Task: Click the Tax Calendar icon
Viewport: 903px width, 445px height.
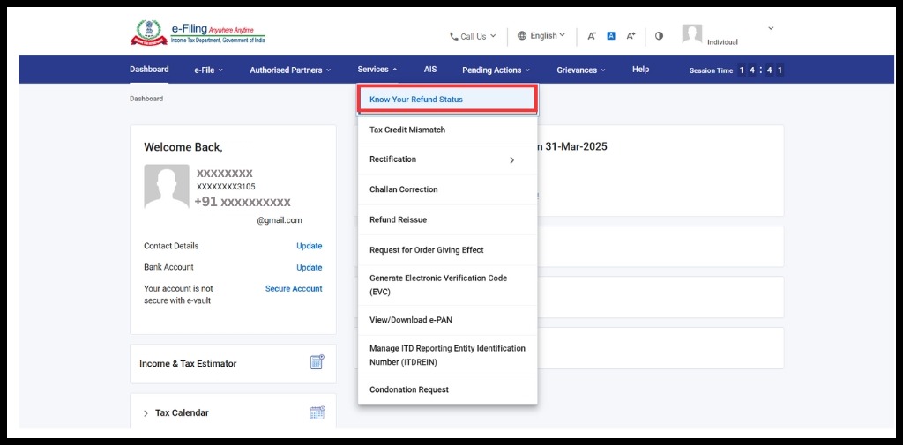Action: 317,412
